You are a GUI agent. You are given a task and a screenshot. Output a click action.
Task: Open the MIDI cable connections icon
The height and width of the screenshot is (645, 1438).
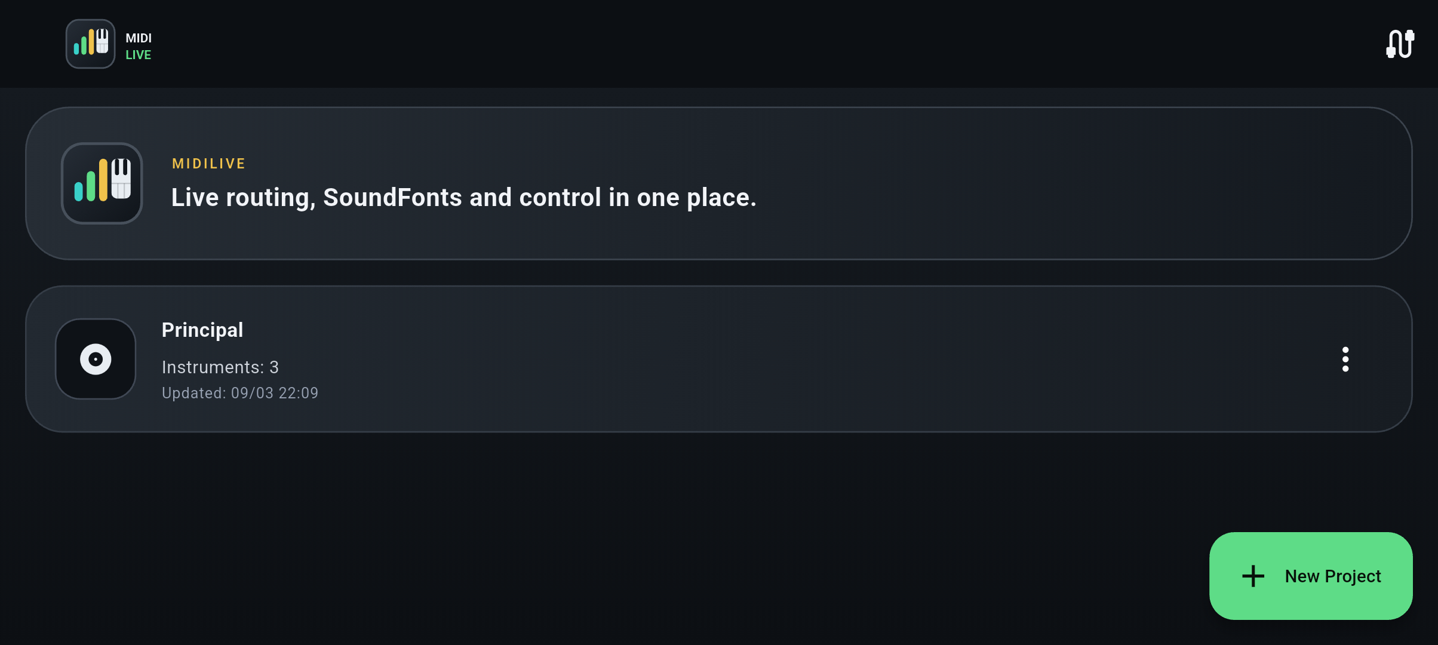1400,44
